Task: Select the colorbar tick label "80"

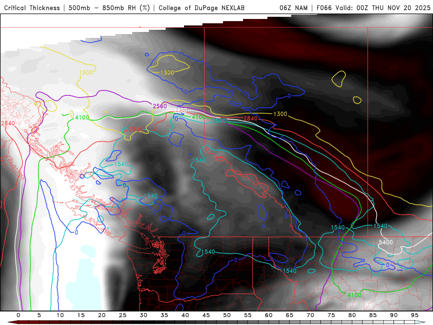Action: [352, 315]
